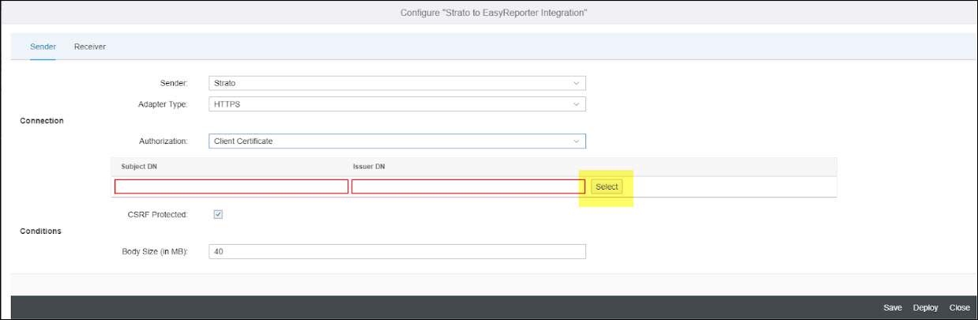
Task: Click the Issuer DN column header
Action: pos(369,167)
